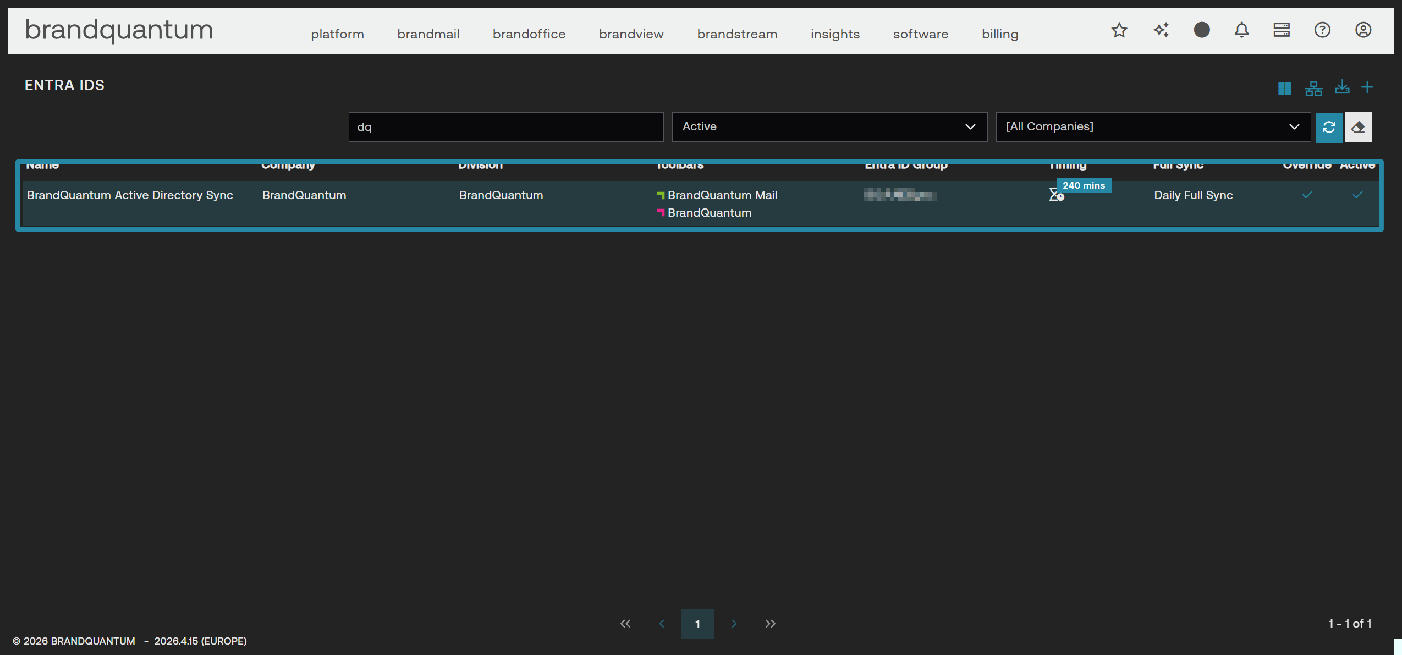The image size is (1402, 655).
Task: Open the hierarchy tree view icon
Action: pyautogui.click(x=1313, y=89)
